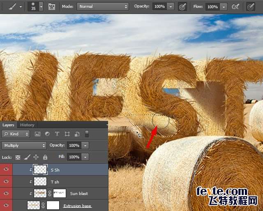263x211 pixels.
Task: Toggle the Sun blast mask link icon
Action: [50, 194]
